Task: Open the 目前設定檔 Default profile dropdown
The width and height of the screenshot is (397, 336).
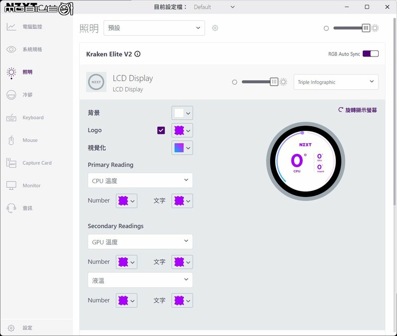Action: click(214, 7)
